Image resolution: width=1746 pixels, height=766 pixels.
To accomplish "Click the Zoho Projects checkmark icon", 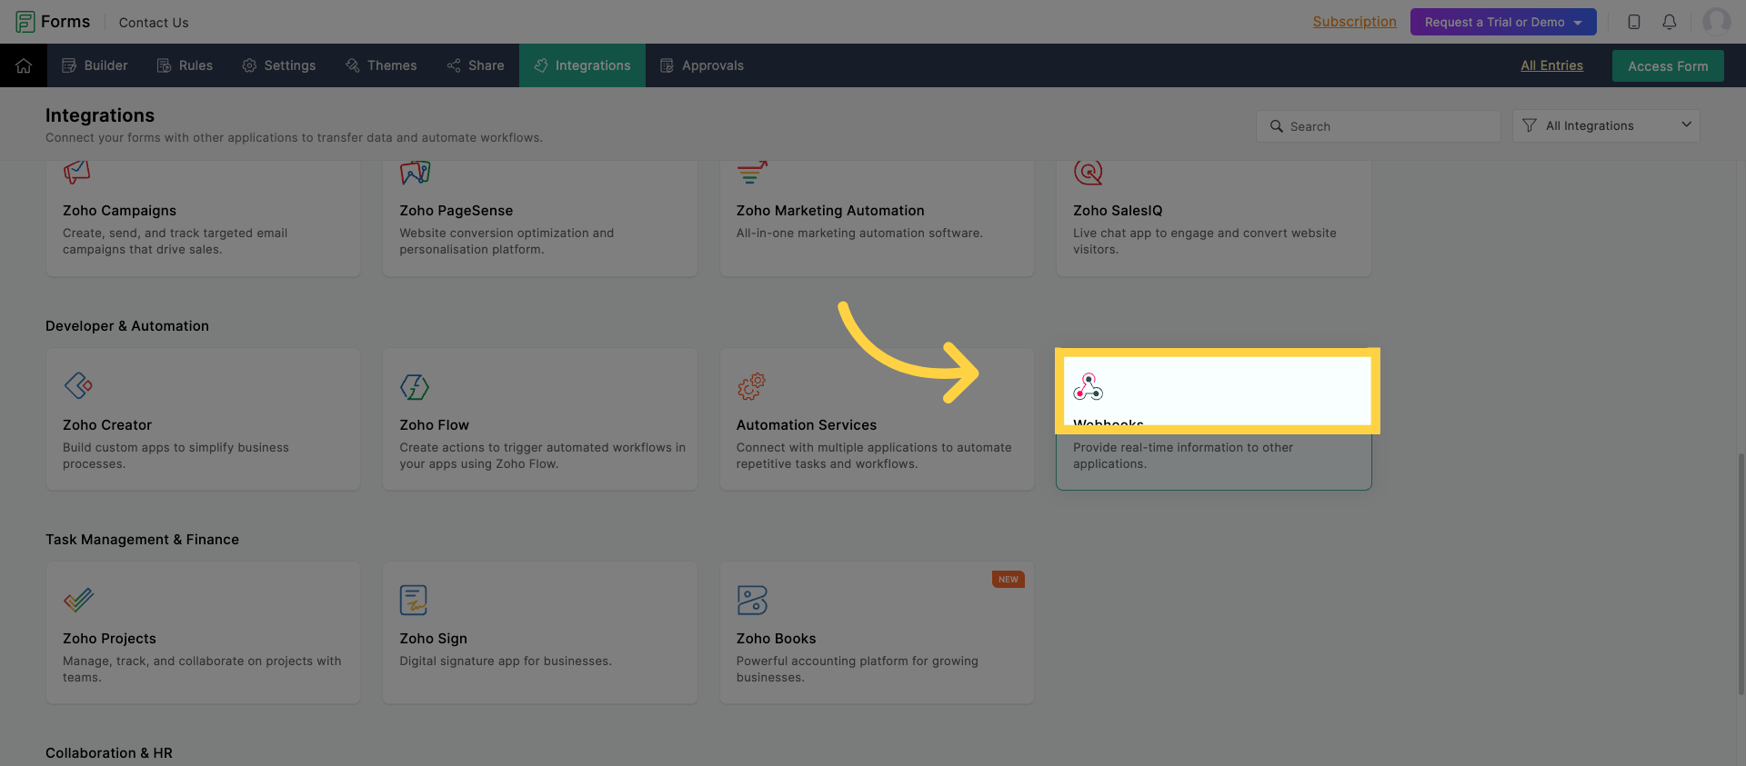I will [78, 600].
